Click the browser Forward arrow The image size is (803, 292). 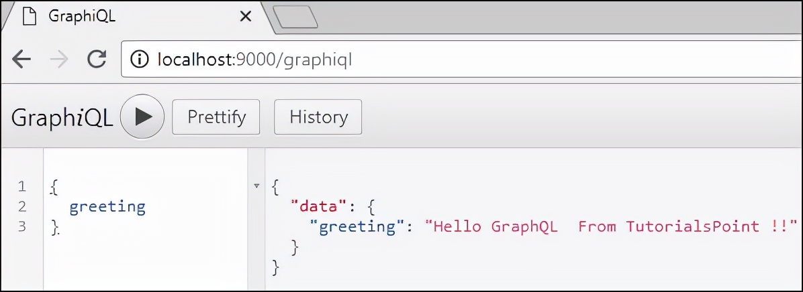click(59, 60)
